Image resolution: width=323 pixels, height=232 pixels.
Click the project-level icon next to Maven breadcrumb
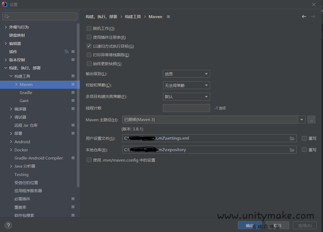168,17
